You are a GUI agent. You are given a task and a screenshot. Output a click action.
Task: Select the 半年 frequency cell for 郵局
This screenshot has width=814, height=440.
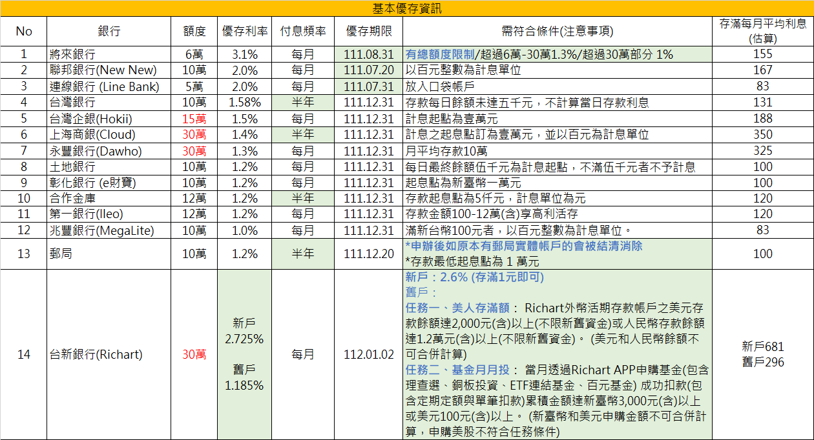[303, 254]
